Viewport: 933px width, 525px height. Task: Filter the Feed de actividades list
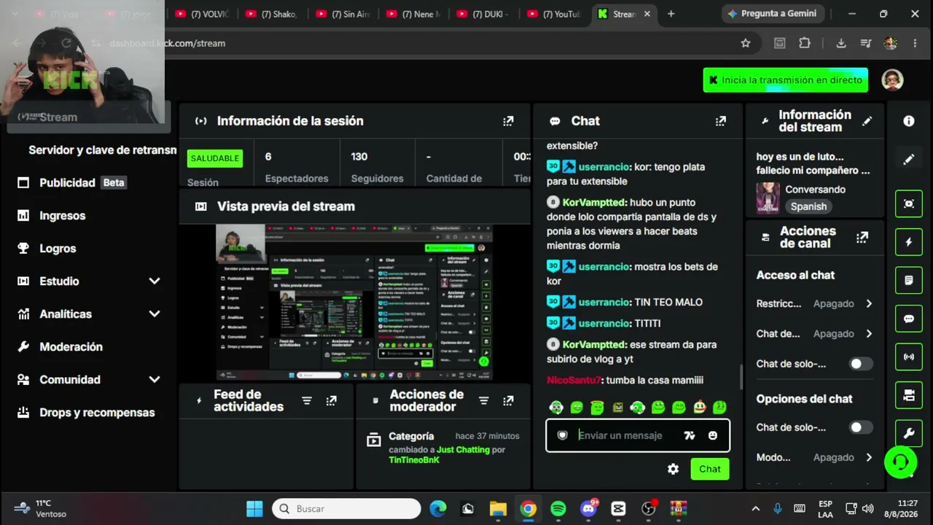point(307,400)
